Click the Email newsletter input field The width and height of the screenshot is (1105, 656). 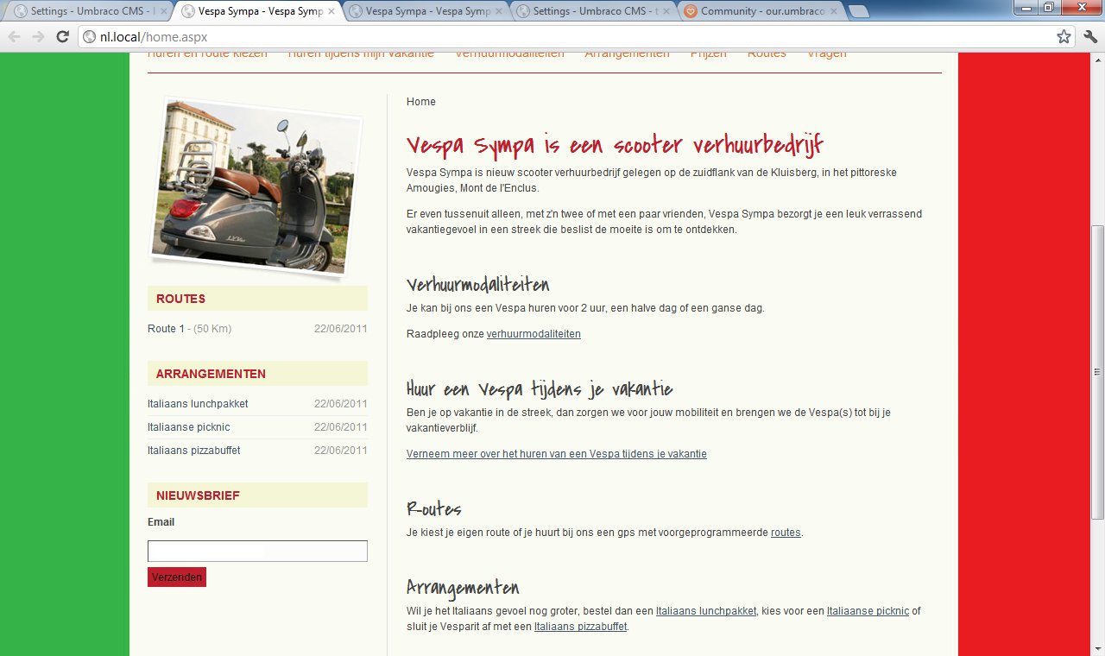[x=257, y=551]
